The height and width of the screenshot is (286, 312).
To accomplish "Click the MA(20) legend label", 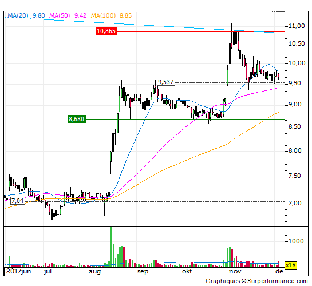I will (x=18, y=15).
